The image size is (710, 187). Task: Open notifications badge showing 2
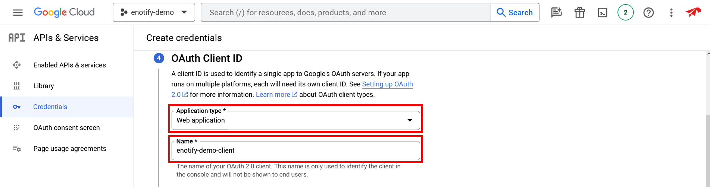(625, 13)
